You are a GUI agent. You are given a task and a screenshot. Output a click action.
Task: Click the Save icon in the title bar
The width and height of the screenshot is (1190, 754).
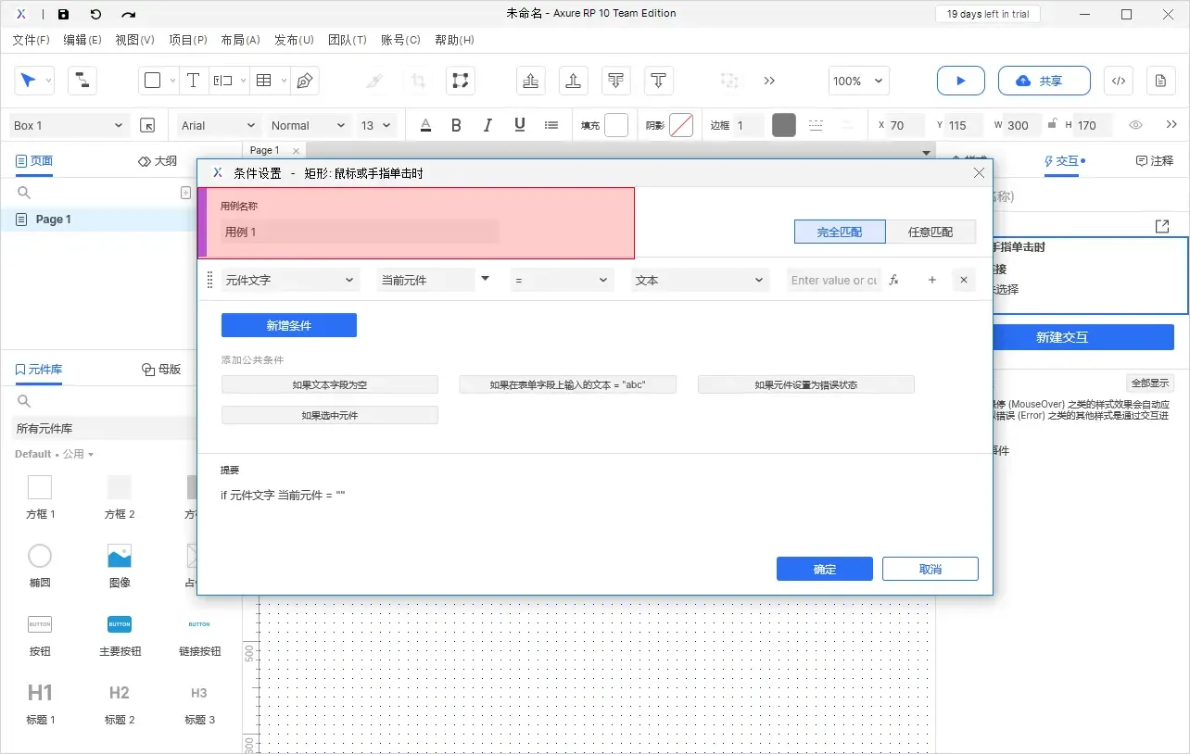tap(62, 14)
